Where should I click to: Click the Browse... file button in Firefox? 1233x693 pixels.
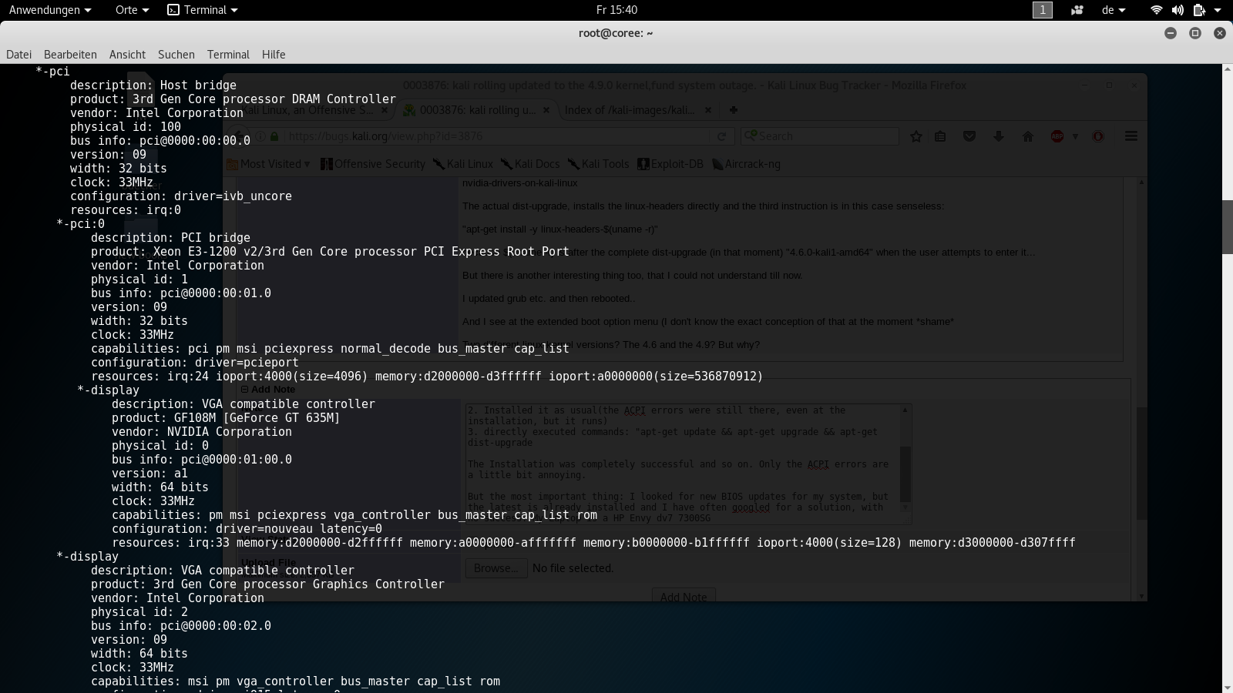(x=496, y=568)
